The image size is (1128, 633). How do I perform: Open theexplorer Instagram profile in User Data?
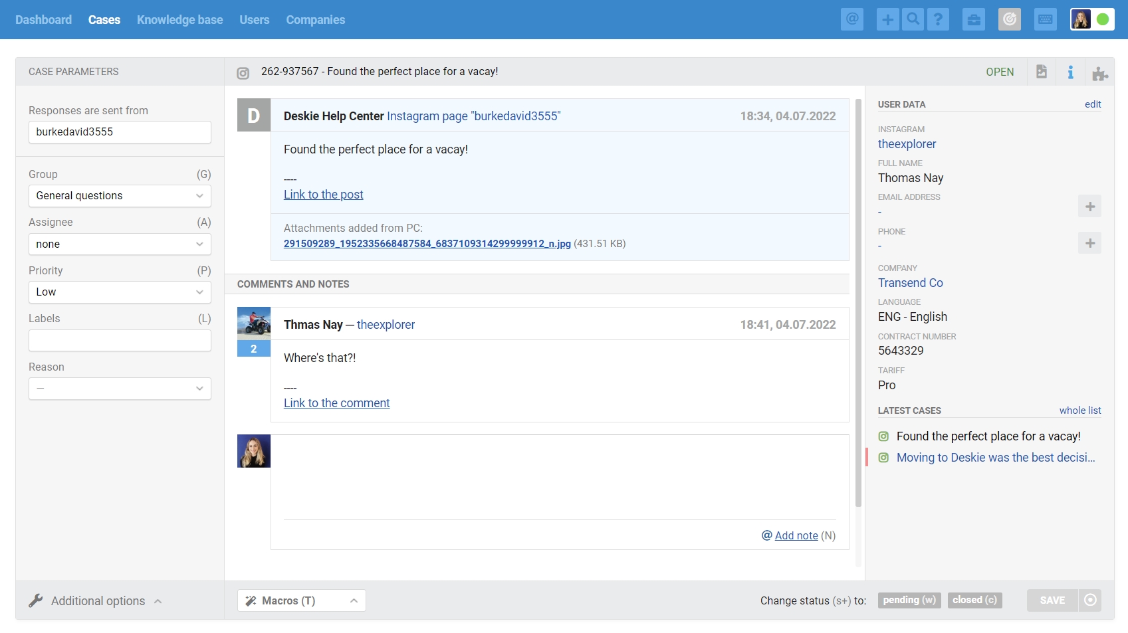click(907, 144)
